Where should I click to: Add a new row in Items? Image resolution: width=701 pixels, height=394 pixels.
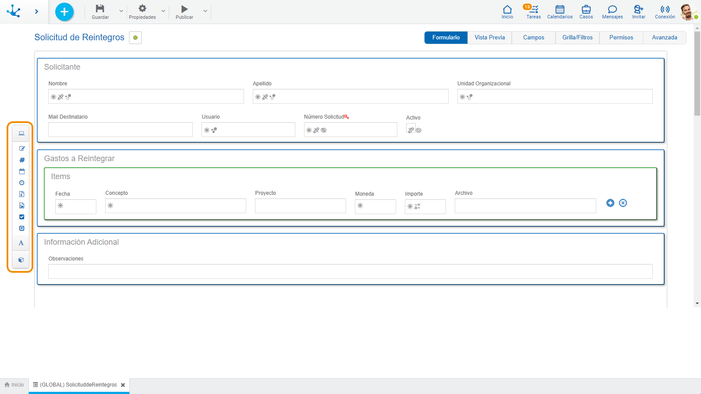click(x=610, y=203)
